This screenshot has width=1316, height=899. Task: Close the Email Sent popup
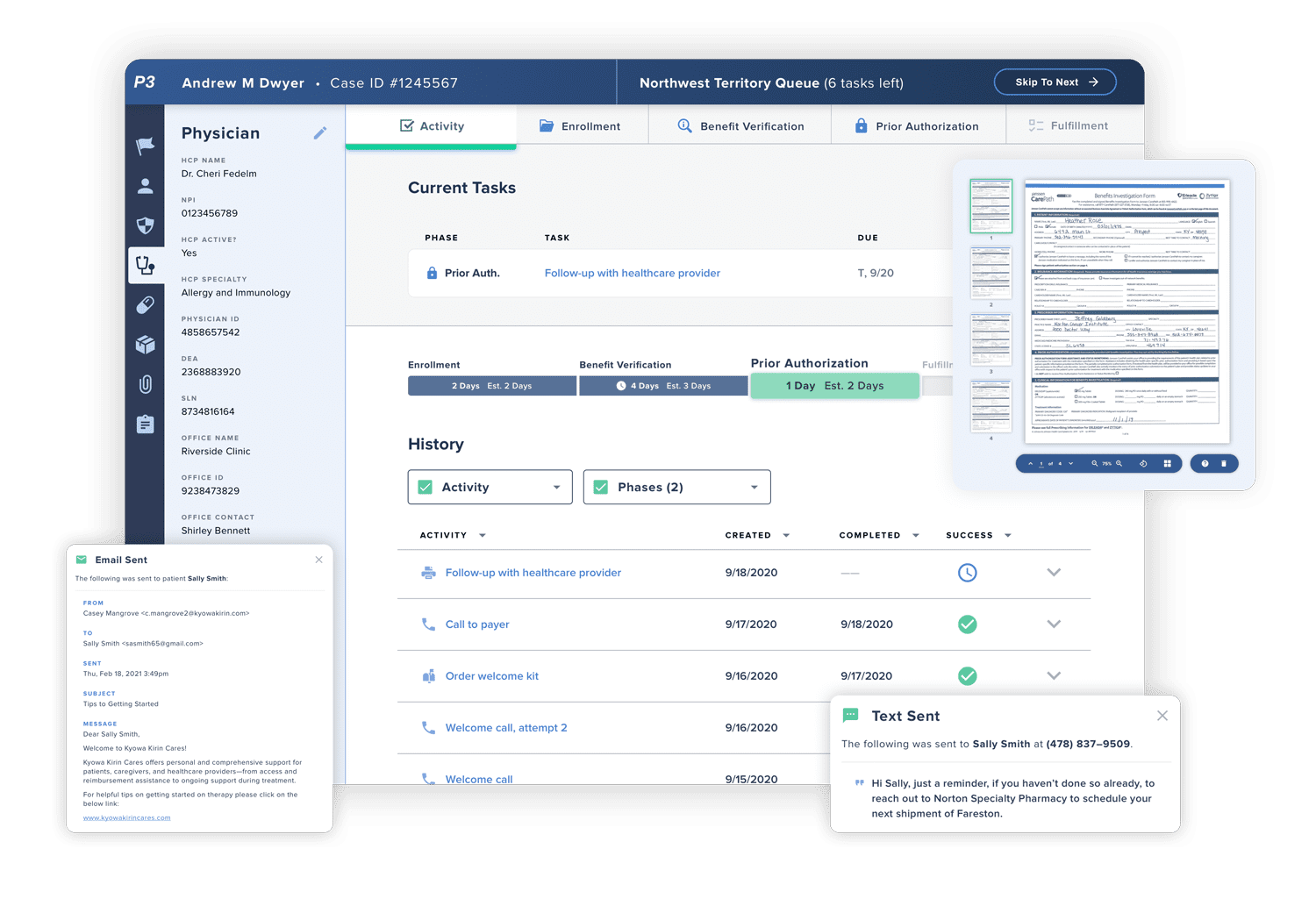pyautogui.click(x=318, y=560)
